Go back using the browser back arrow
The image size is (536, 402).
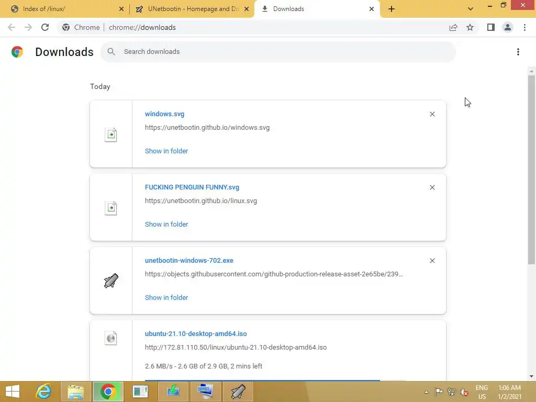point(12,27)
